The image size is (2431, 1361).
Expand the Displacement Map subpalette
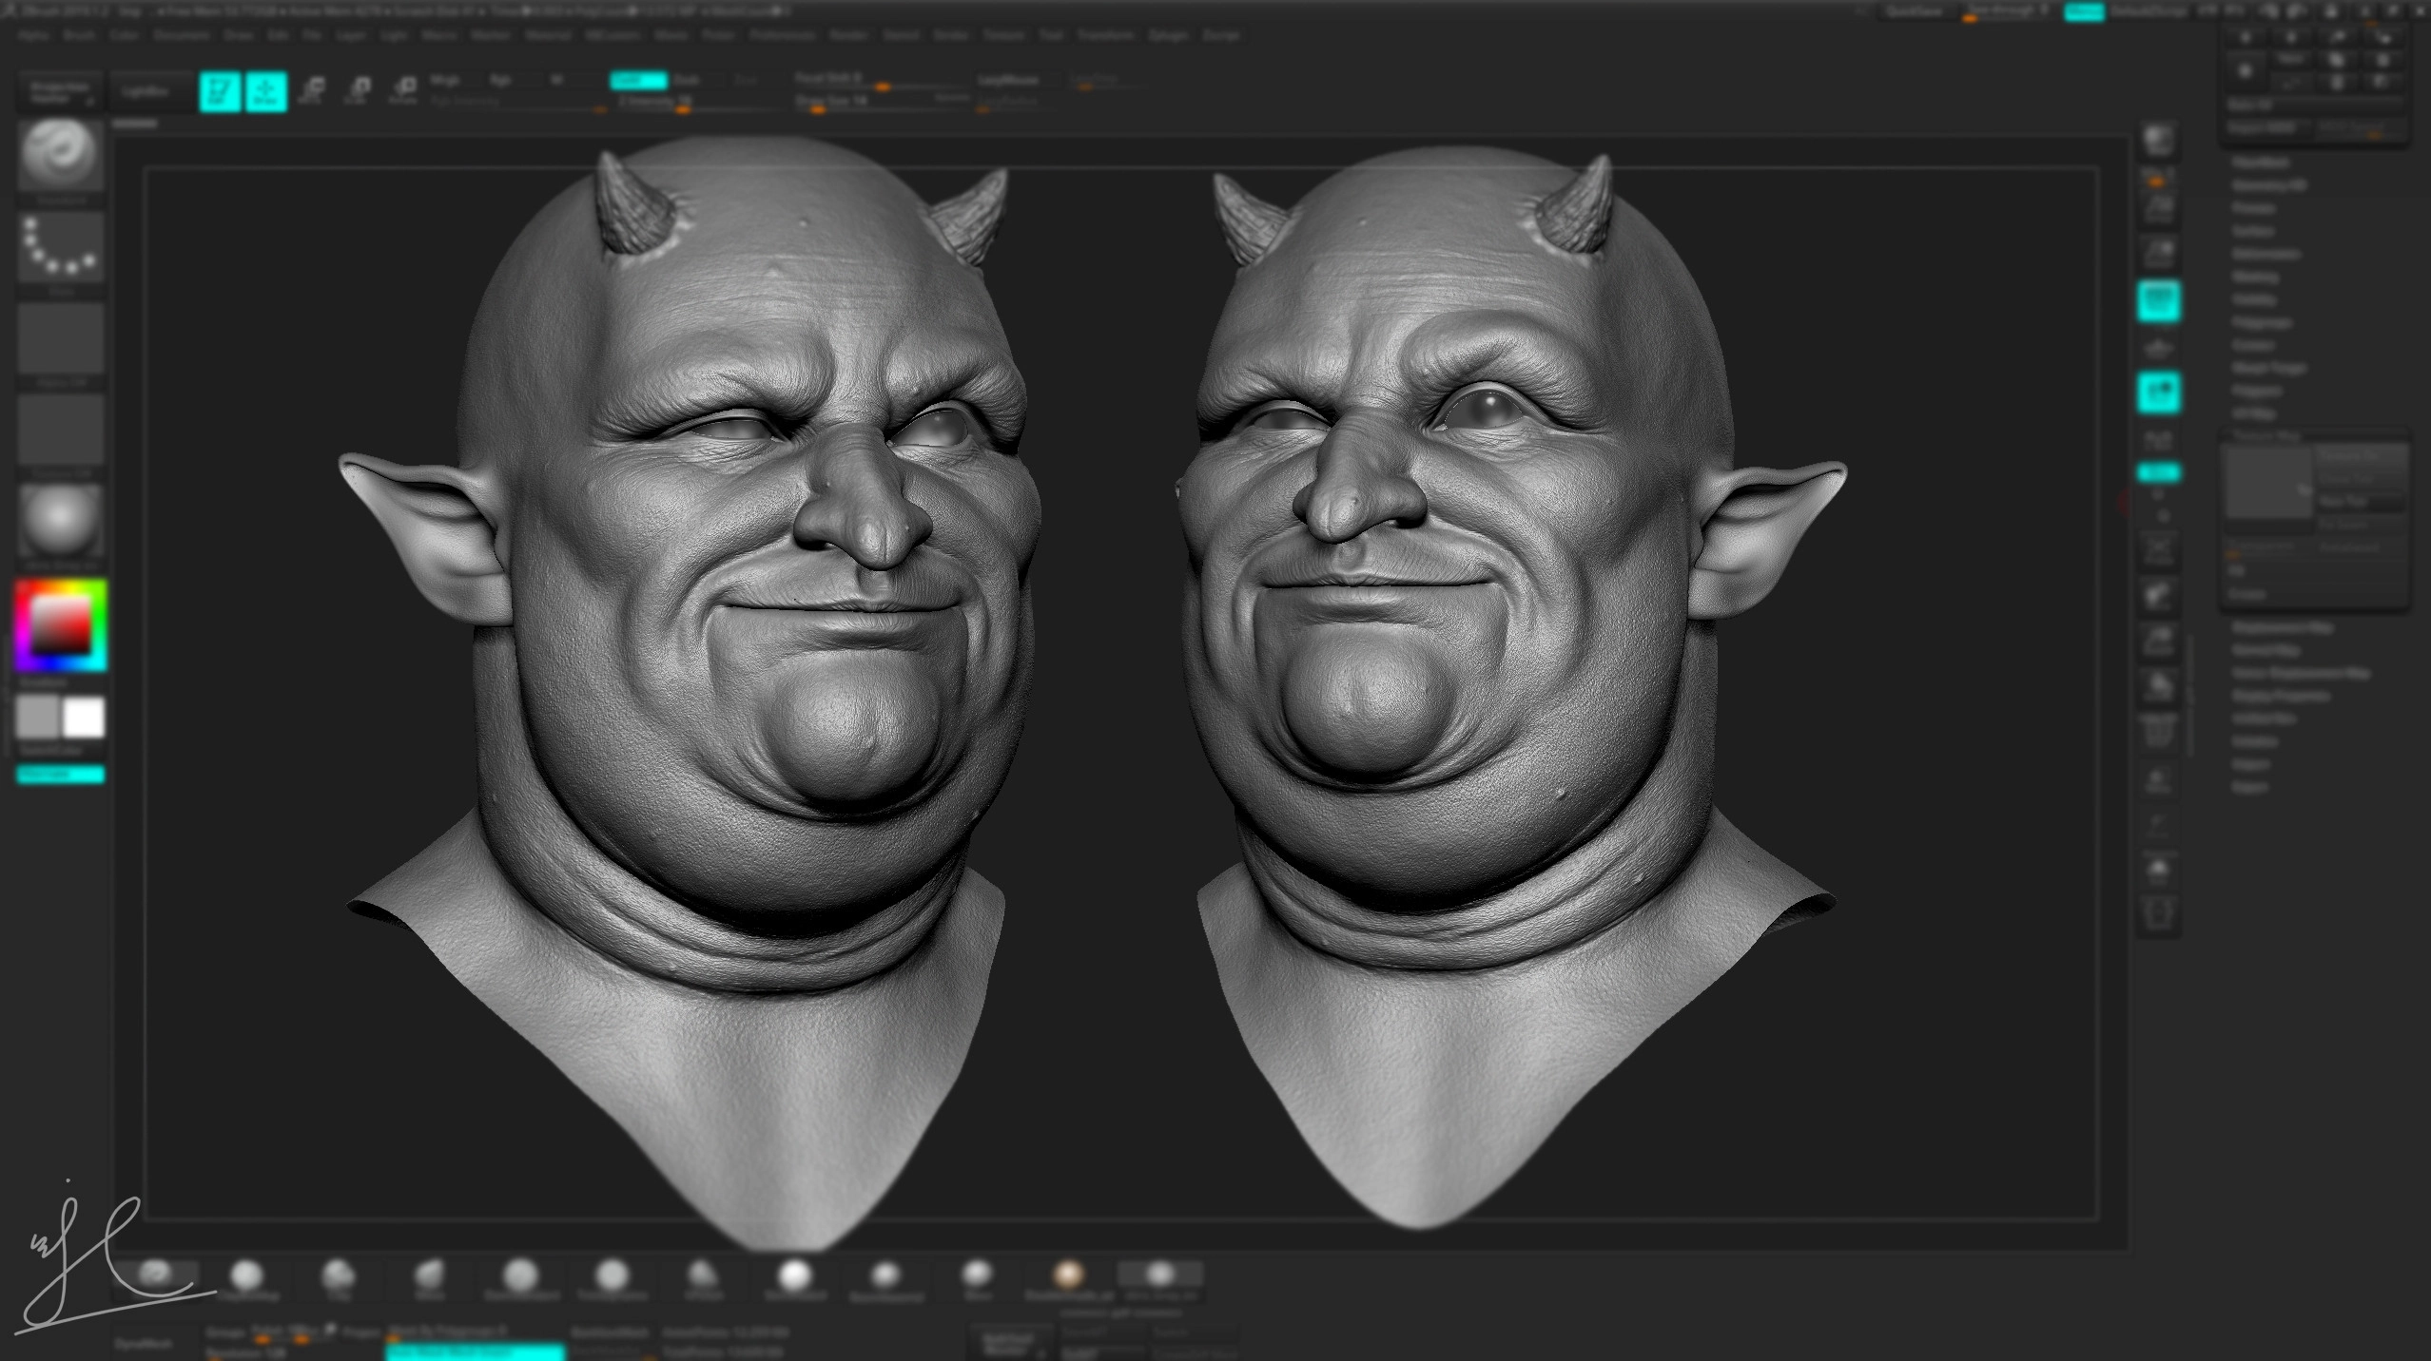point(2283,627)
